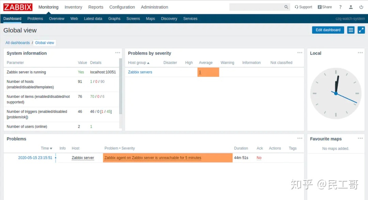
Task: Click the Number of users (online) parameter
Action: 27,126
